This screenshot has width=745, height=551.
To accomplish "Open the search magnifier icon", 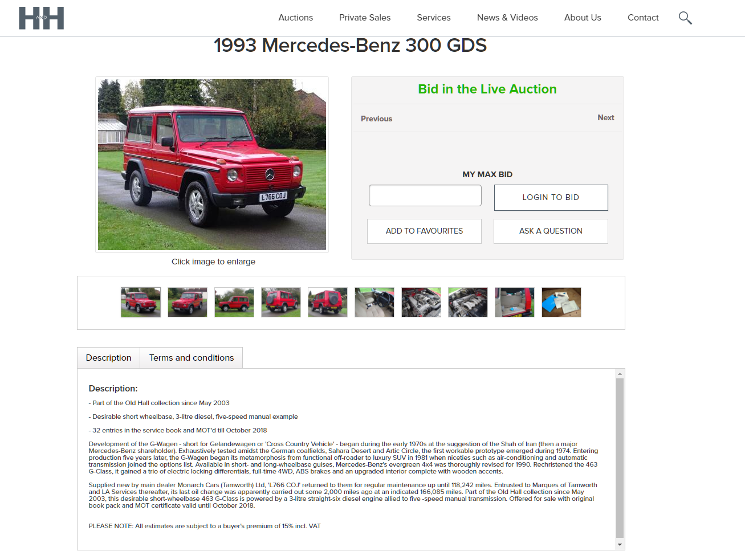I will tap(685, 18).
